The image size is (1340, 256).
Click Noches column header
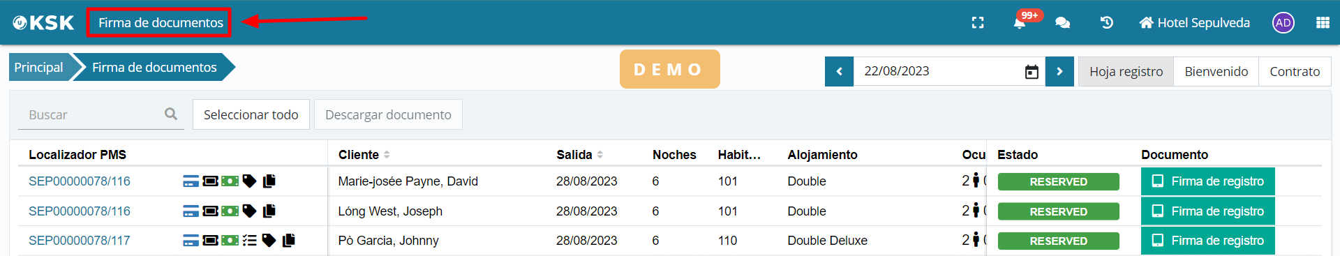click(x=674, y=155)
